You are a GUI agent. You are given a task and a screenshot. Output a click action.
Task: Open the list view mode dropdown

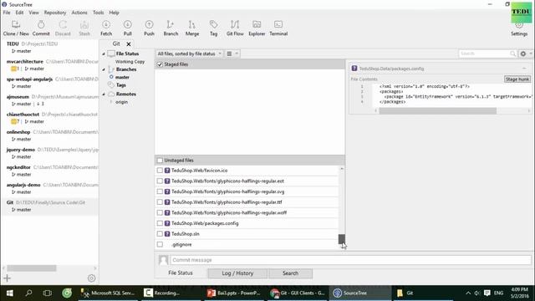click(x=232, y=54)
